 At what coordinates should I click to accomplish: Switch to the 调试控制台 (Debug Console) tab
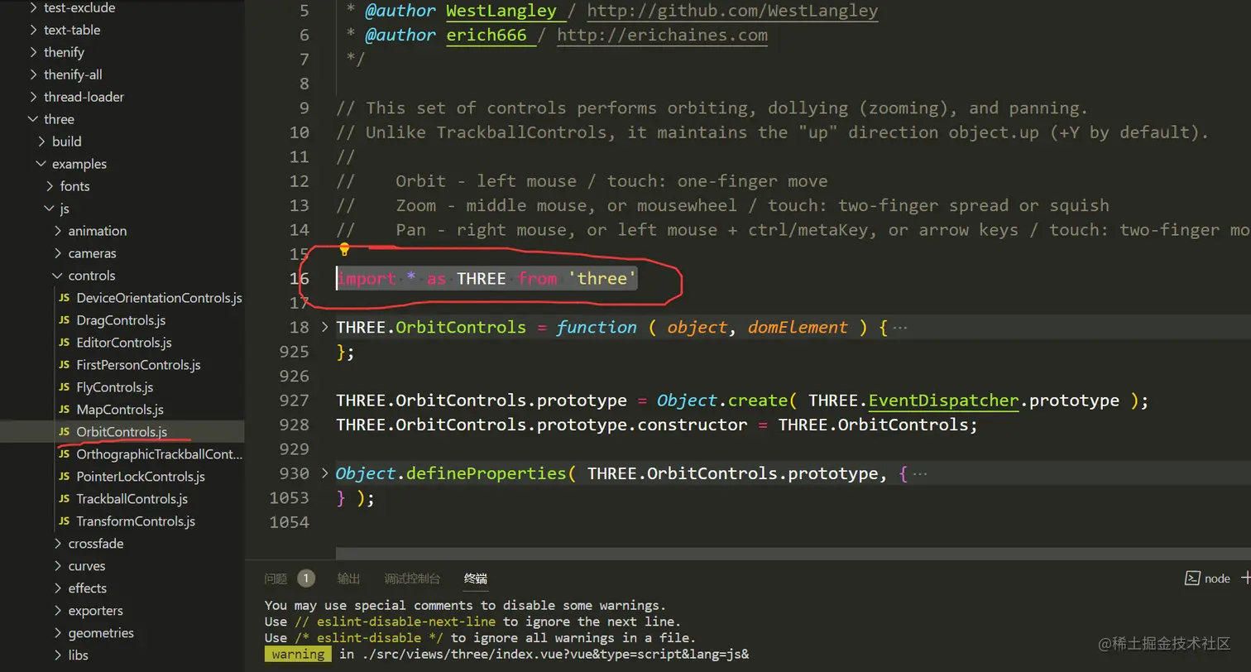(412, 578)
